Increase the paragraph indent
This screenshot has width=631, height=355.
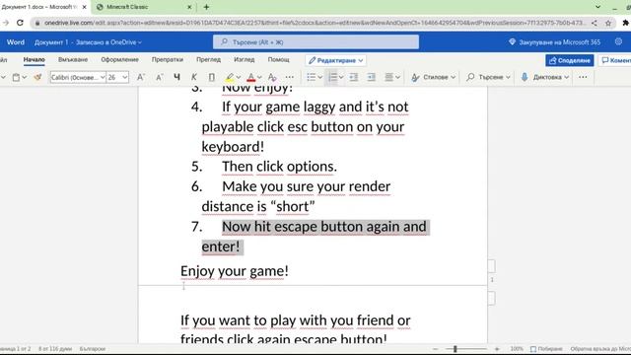(x=372, y=77)
